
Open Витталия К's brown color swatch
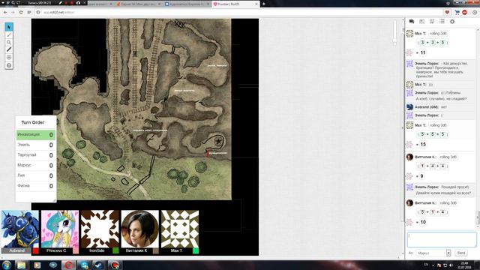coord(156,250)
